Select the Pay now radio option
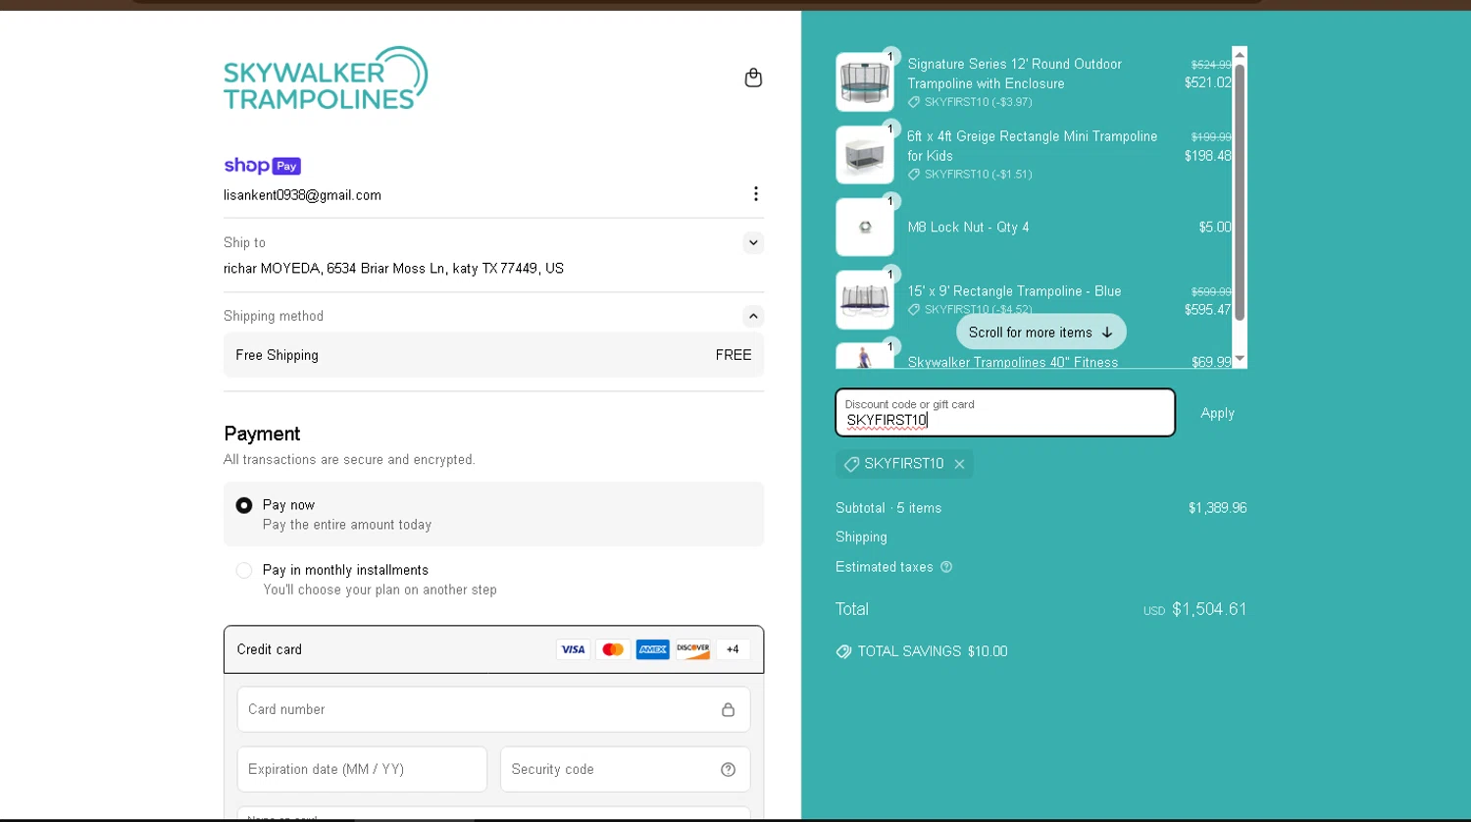 click(x=244, y=505)
